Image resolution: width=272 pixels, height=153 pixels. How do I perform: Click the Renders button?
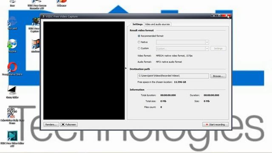pyautogui.click(x=51, y=125)
